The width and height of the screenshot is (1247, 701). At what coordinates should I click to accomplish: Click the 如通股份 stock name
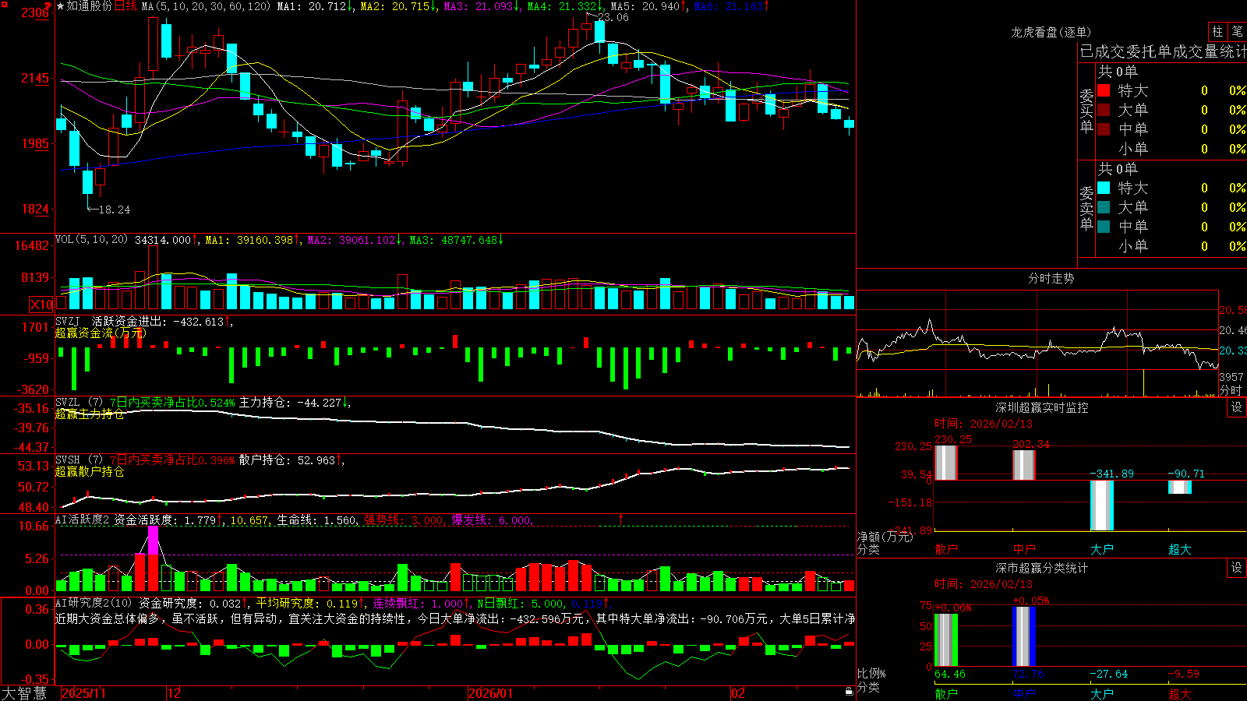(90, 6)
